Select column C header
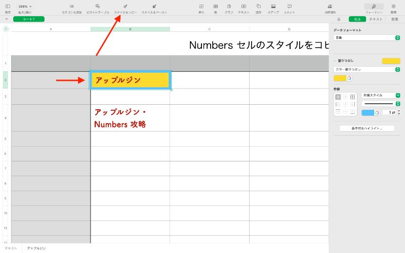Image resolution: width=405 pixels, height=253 pixels. [210, 29]
